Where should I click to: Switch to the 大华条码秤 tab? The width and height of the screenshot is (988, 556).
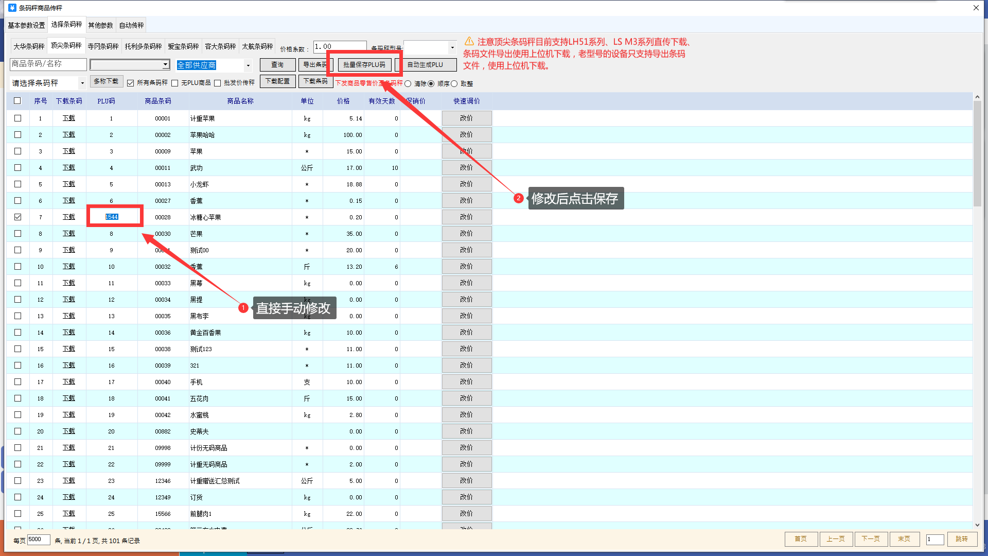click(x=29, y=46)
